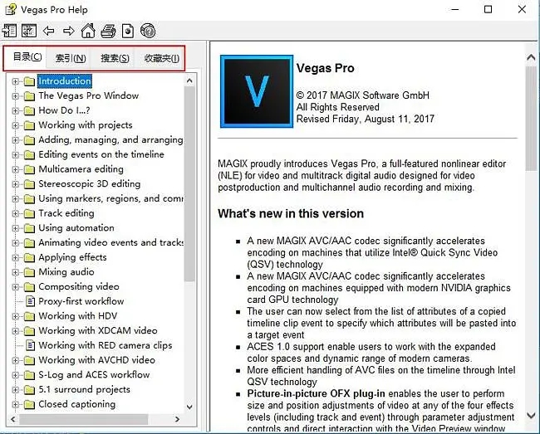Click page icon beside Proxy-first workflow
The height and width of the screenshot is (434, 540).
(30, 301)
